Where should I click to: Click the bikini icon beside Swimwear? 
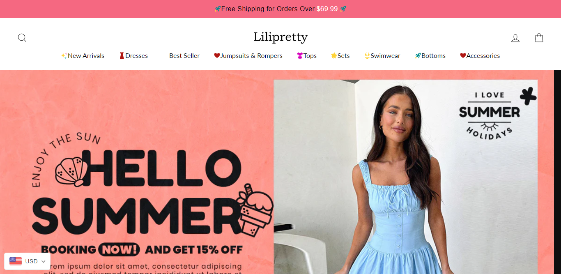367,55
